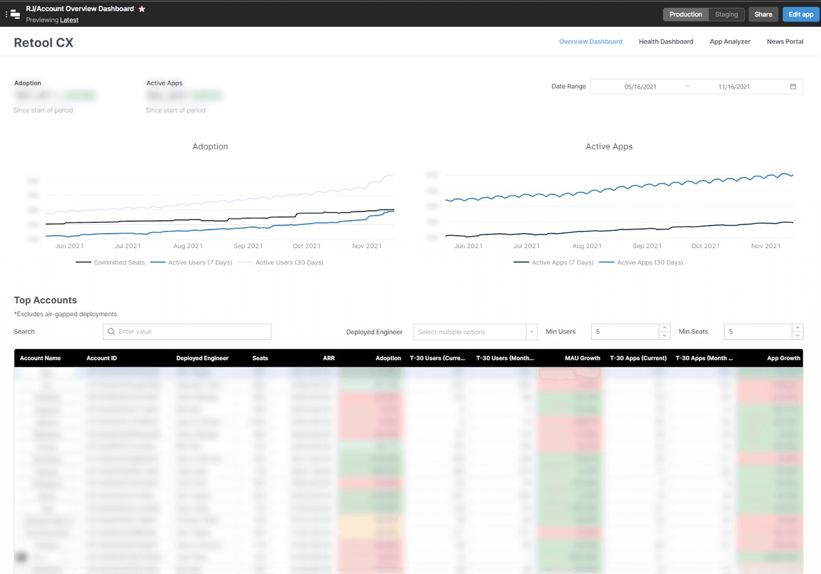Open the News Portal tab

785,42
